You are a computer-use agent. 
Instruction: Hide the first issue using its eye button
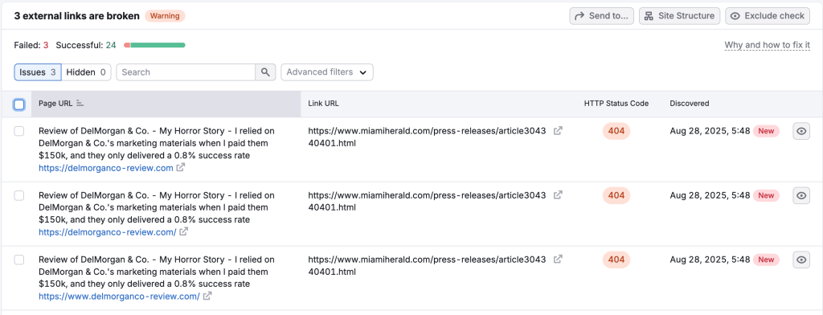click(801, 131)
